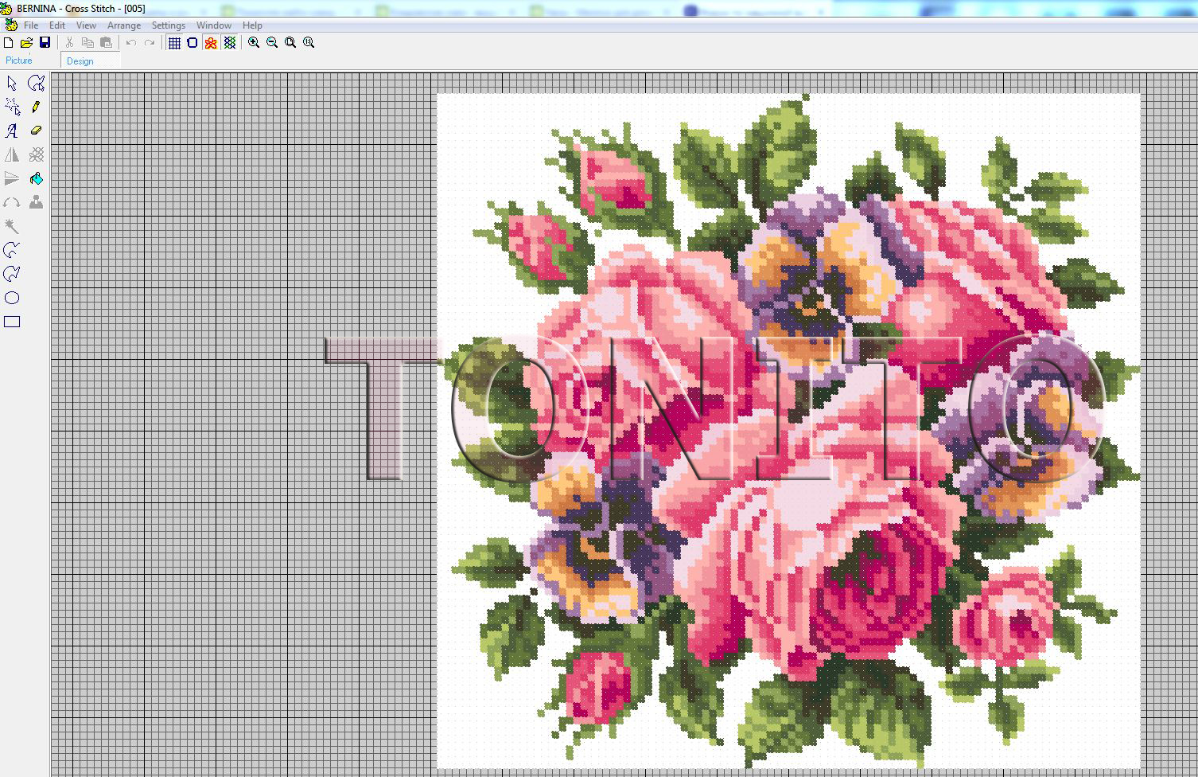Select the closed curved outline tool

point(12,274)
